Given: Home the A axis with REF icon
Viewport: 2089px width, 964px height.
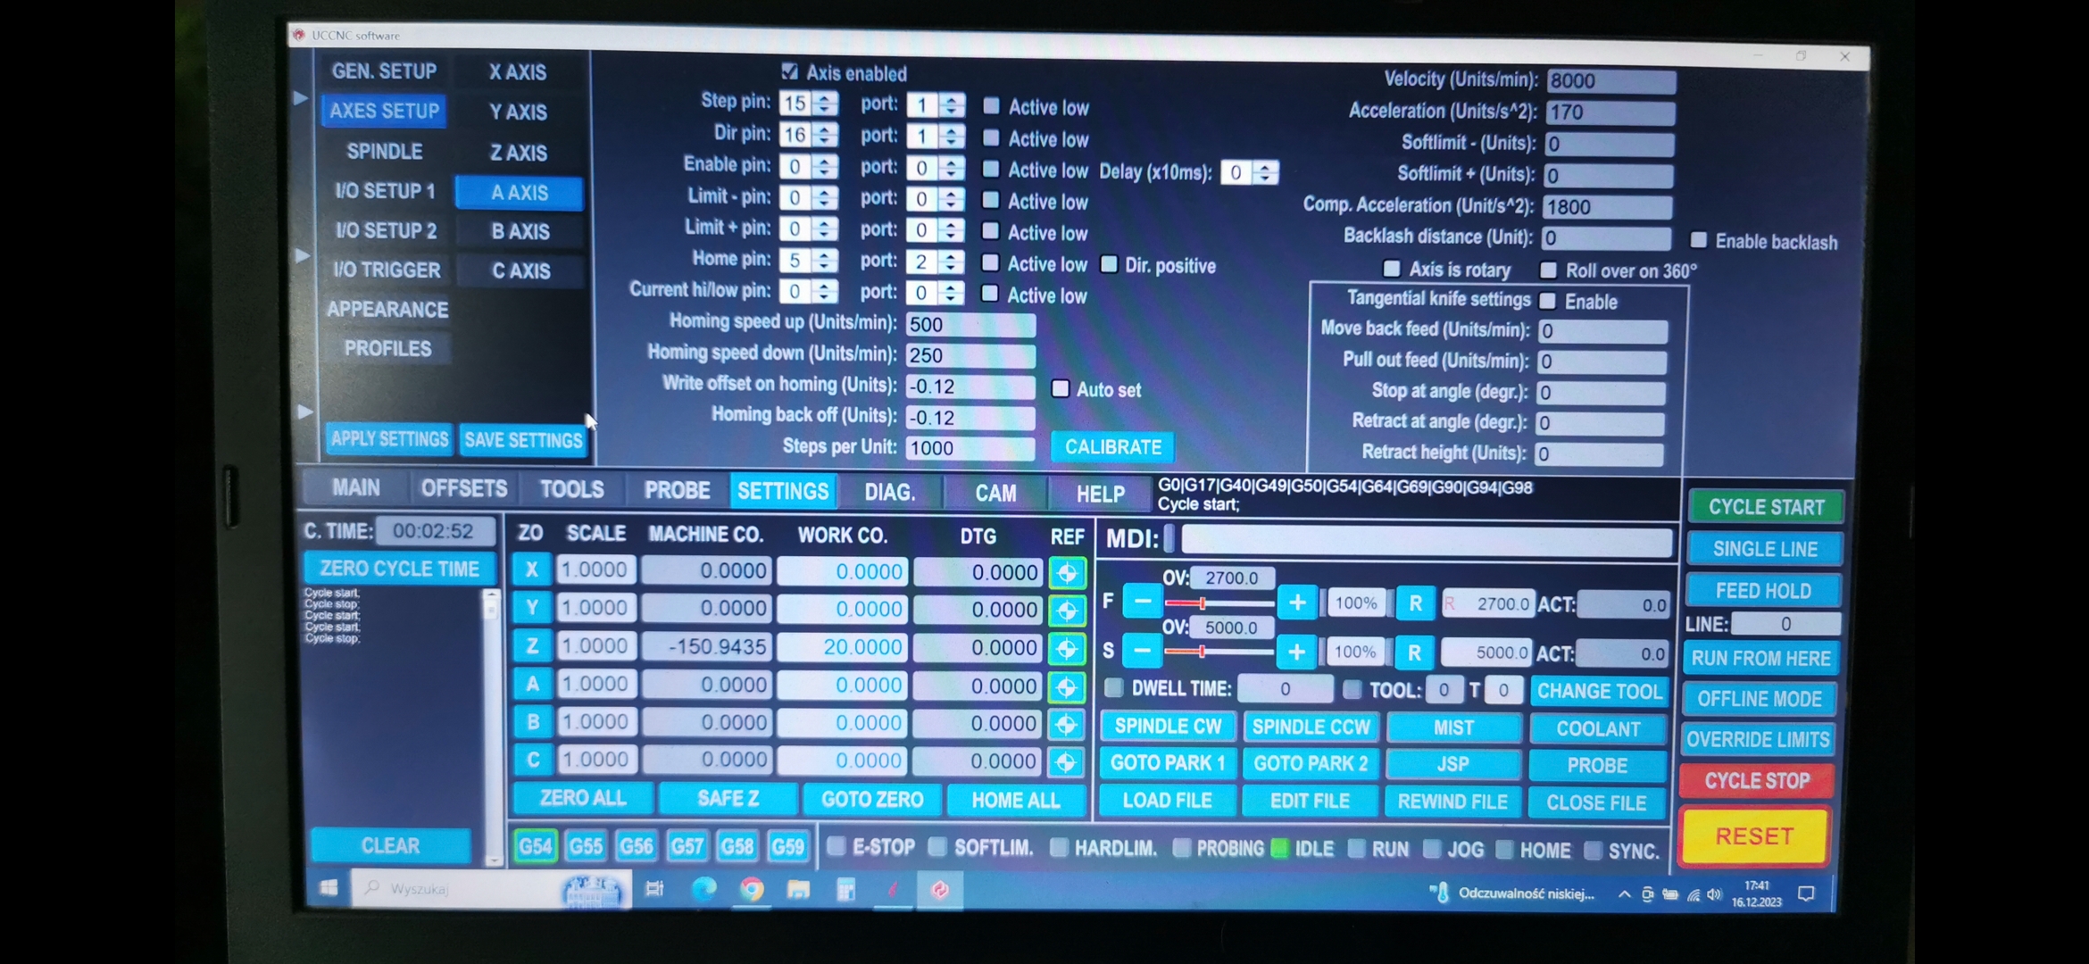Looking at the screenshot, I should pos(1067,687).
